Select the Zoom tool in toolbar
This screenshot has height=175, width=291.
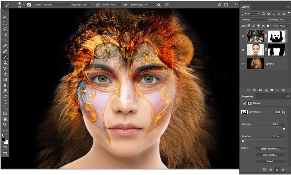[x=5, y=124]
